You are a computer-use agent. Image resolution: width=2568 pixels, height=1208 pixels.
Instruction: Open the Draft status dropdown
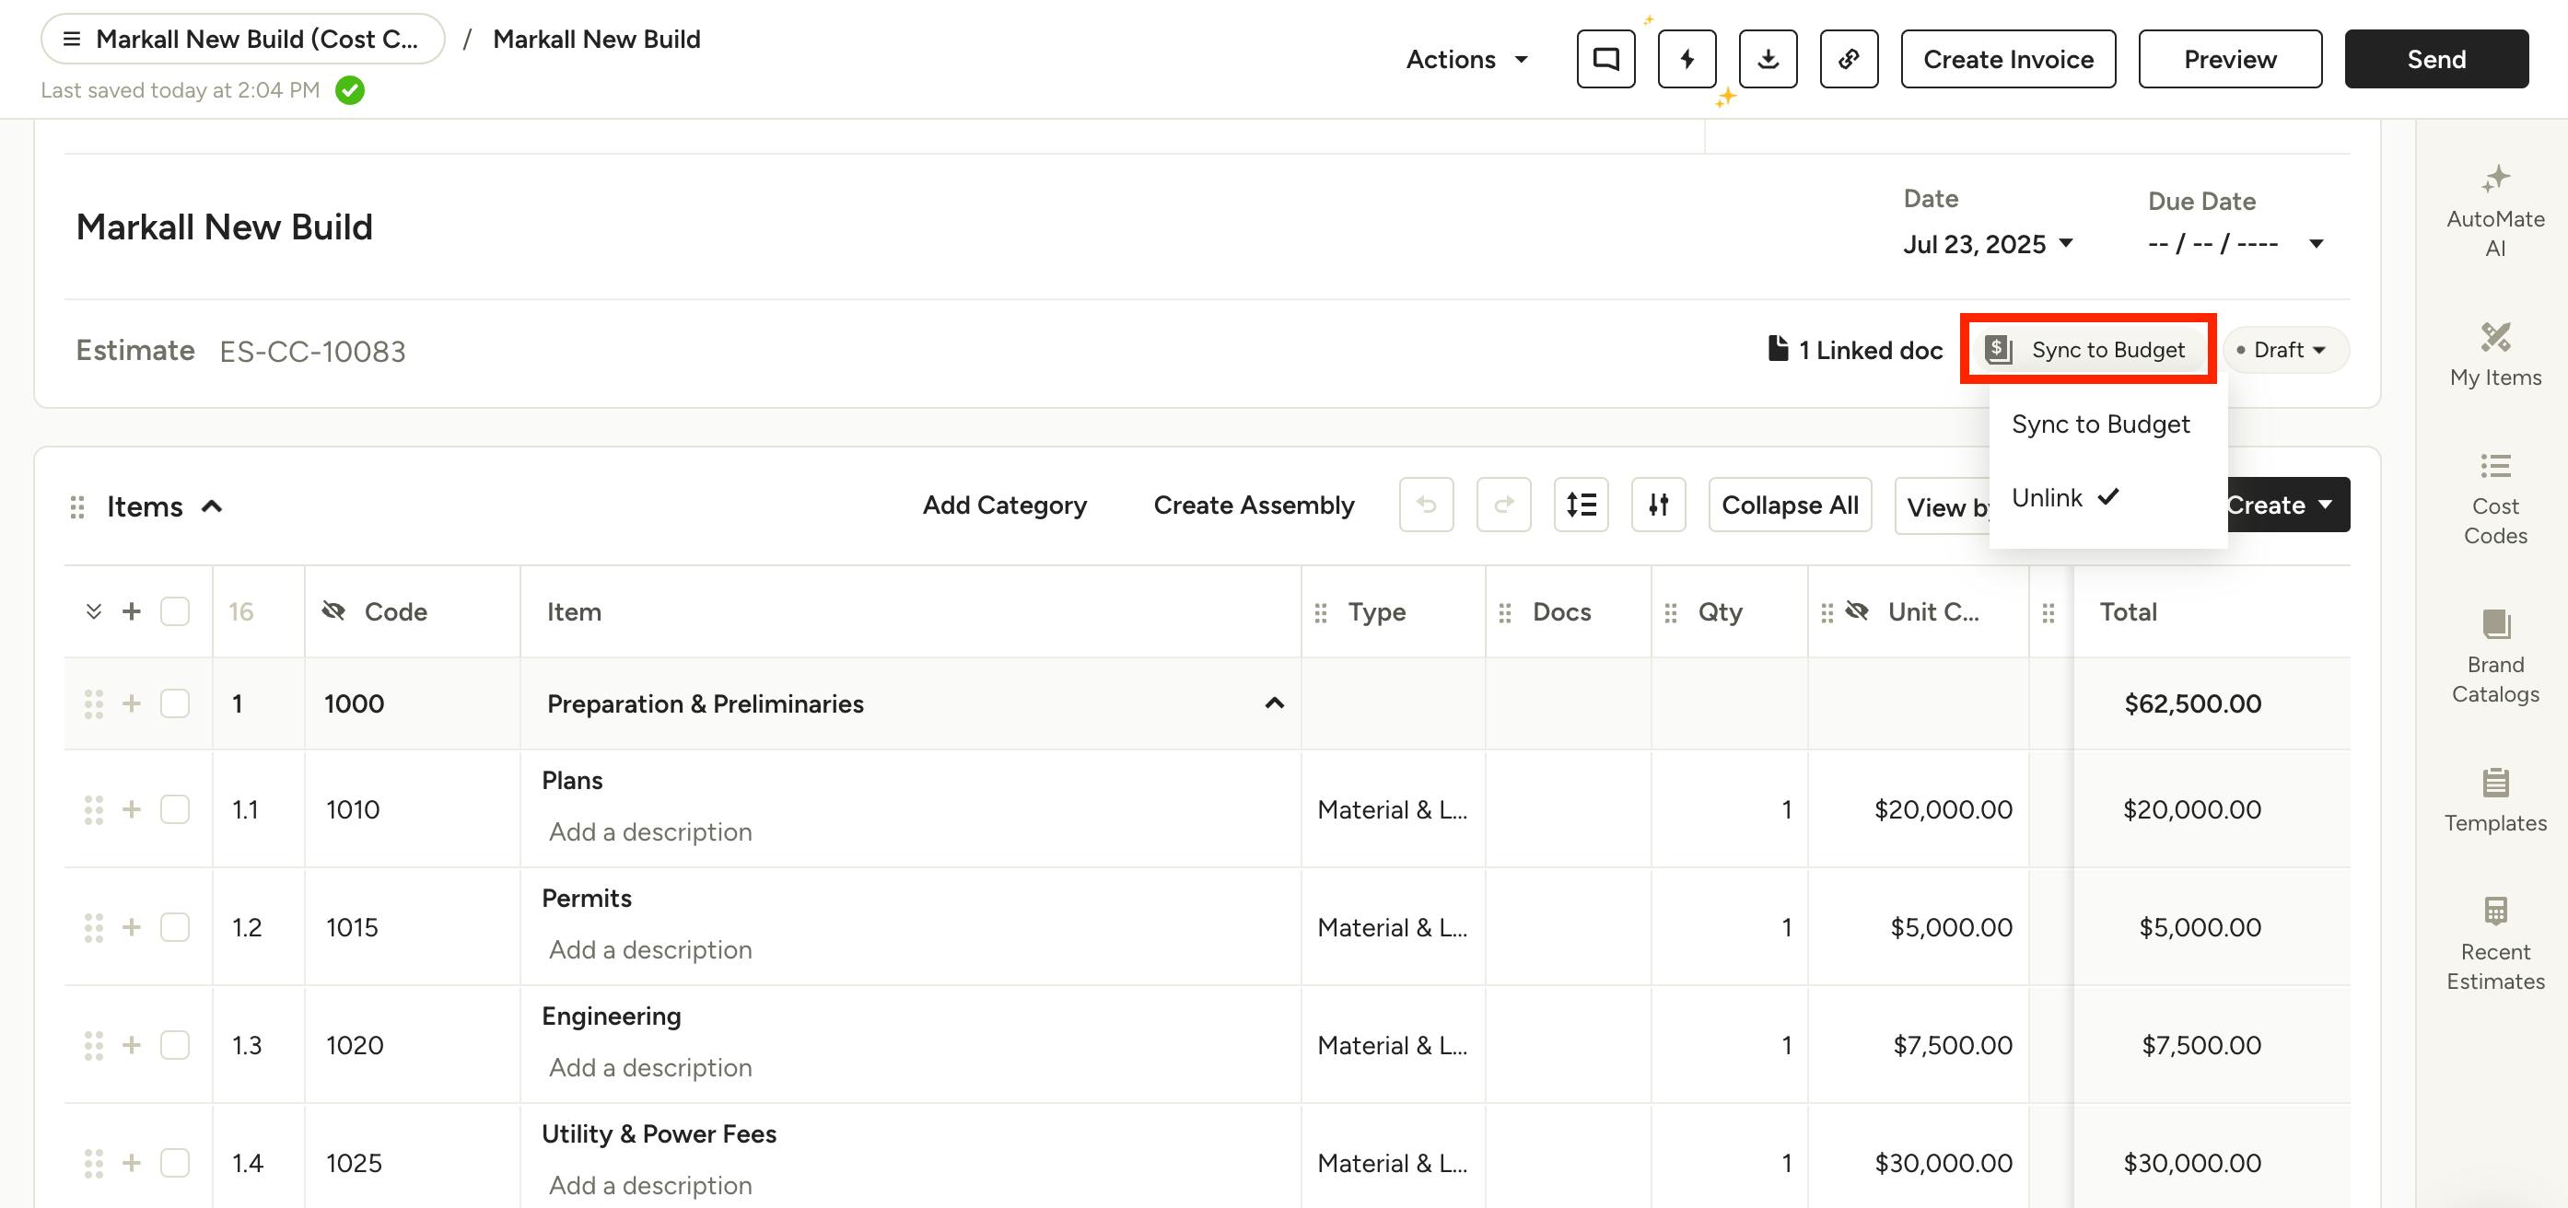tap(2285, 350)
